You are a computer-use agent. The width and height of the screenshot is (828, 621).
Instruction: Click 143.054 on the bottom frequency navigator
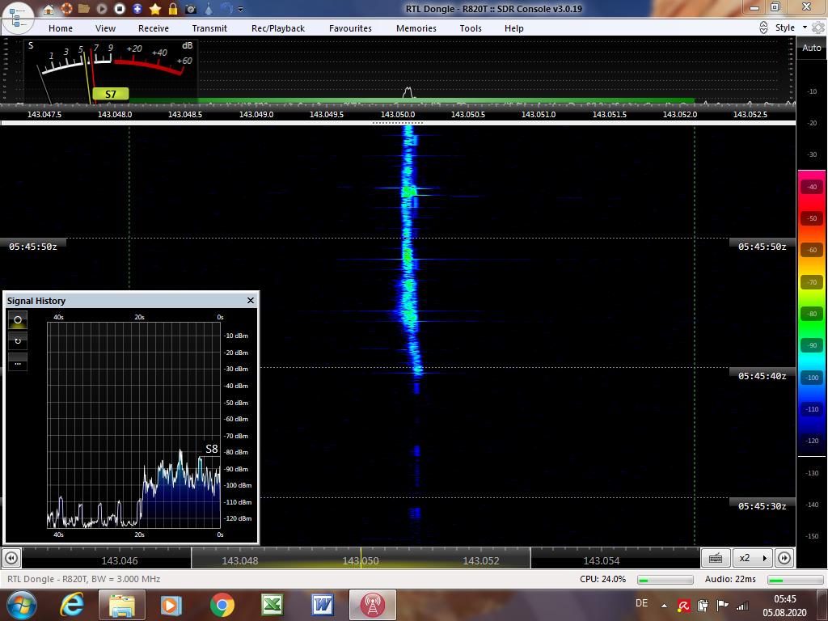click(x=602, y=561)
